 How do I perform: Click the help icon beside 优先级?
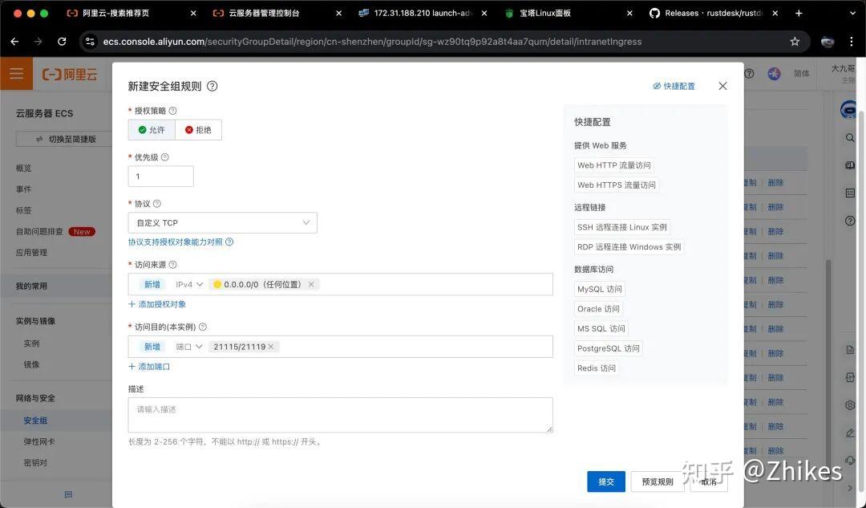coord(165,157)
